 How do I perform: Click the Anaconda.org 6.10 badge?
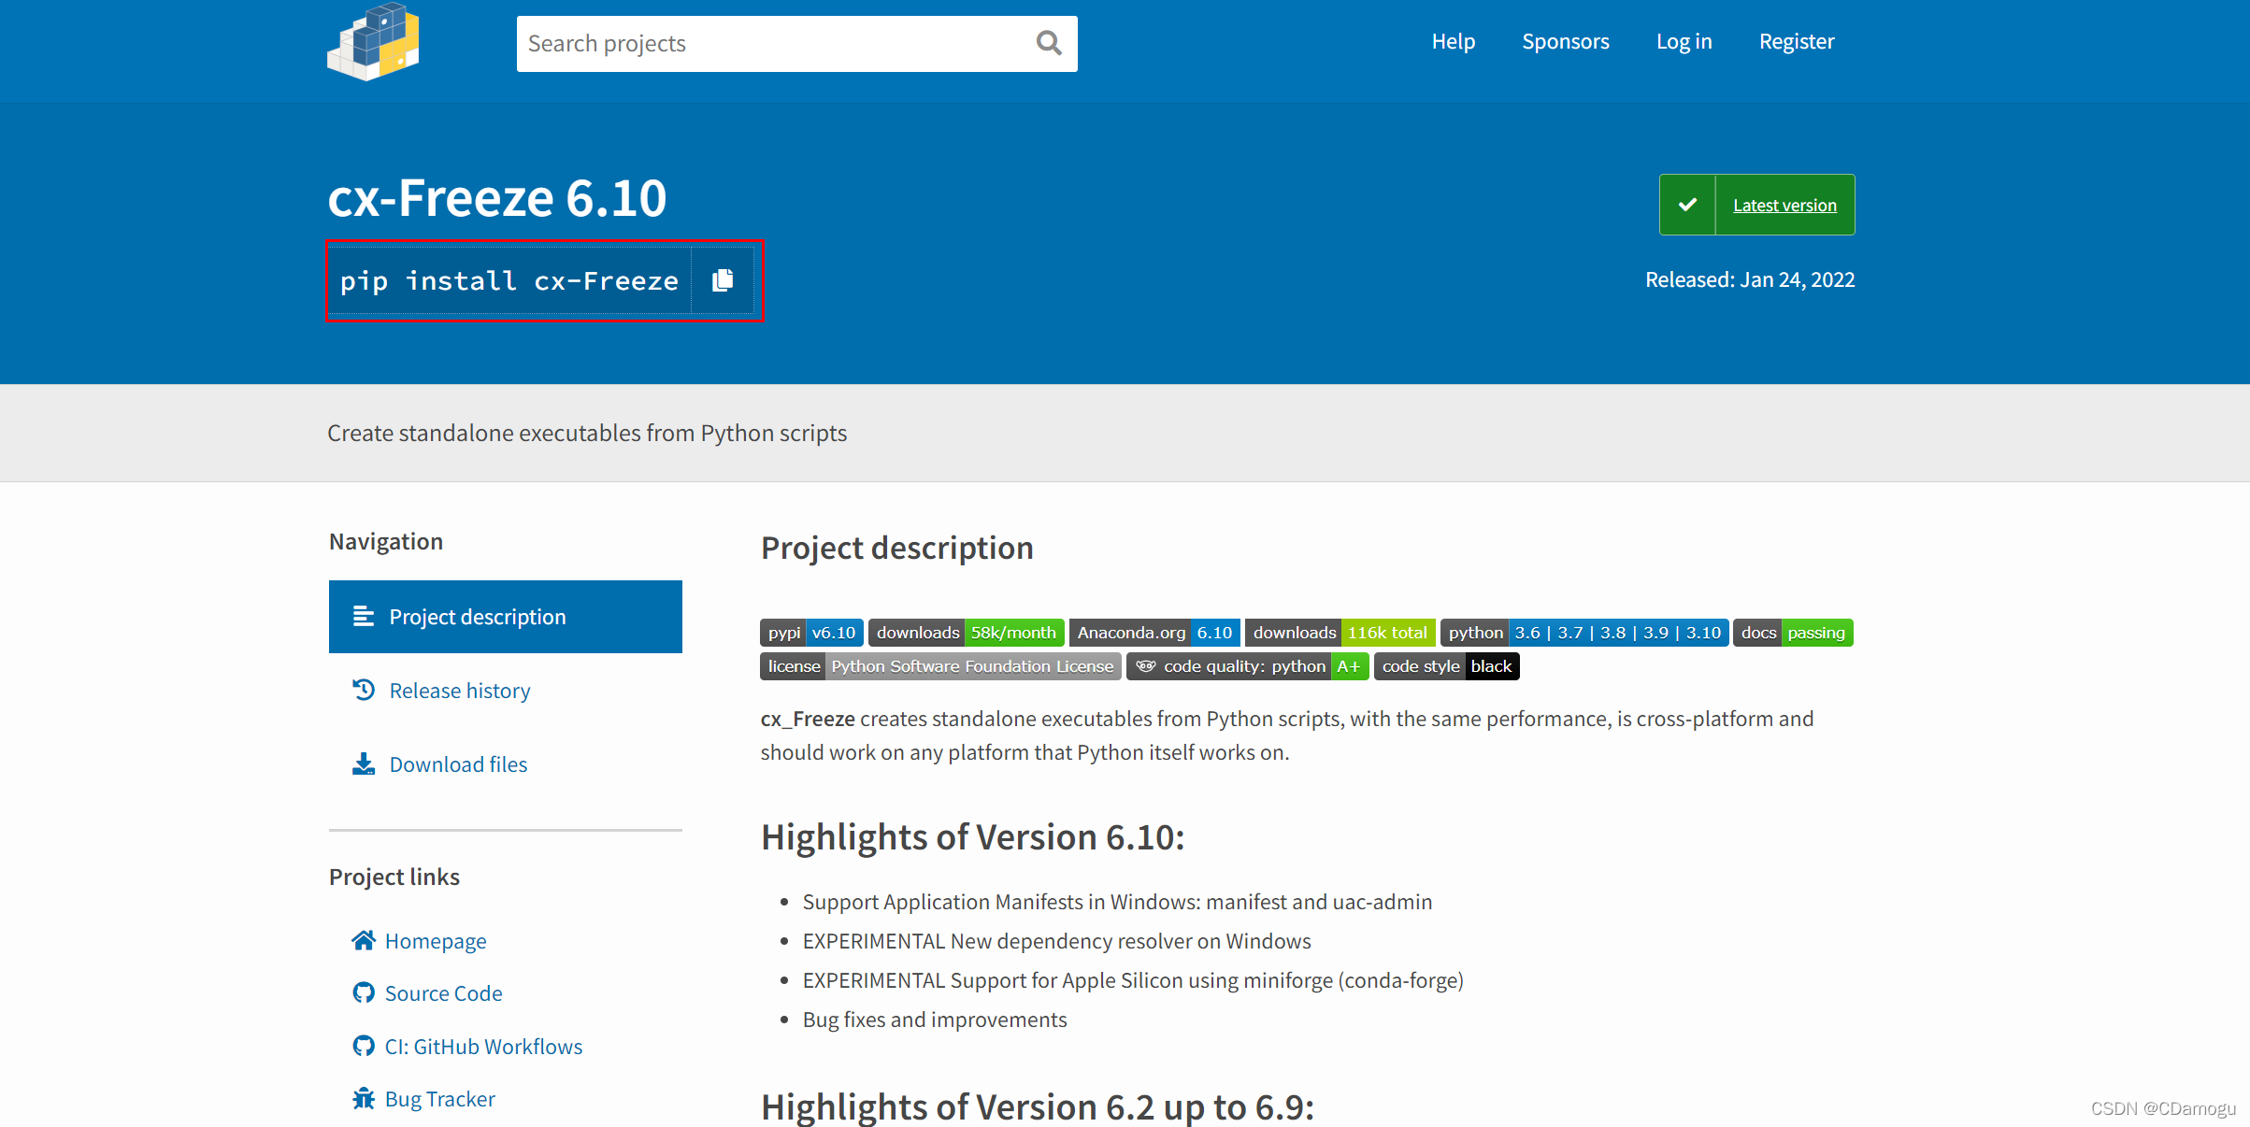tap(1154, 632)
